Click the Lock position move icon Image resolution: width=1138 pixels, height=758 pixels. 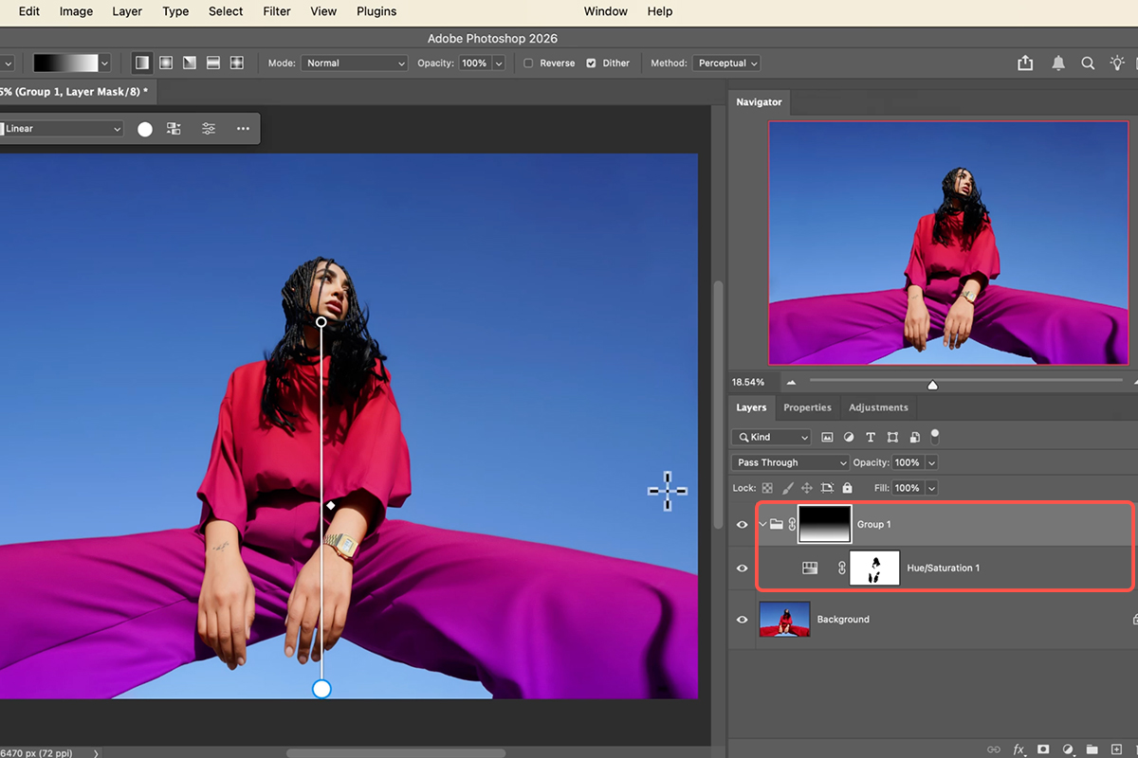(807, 488)
